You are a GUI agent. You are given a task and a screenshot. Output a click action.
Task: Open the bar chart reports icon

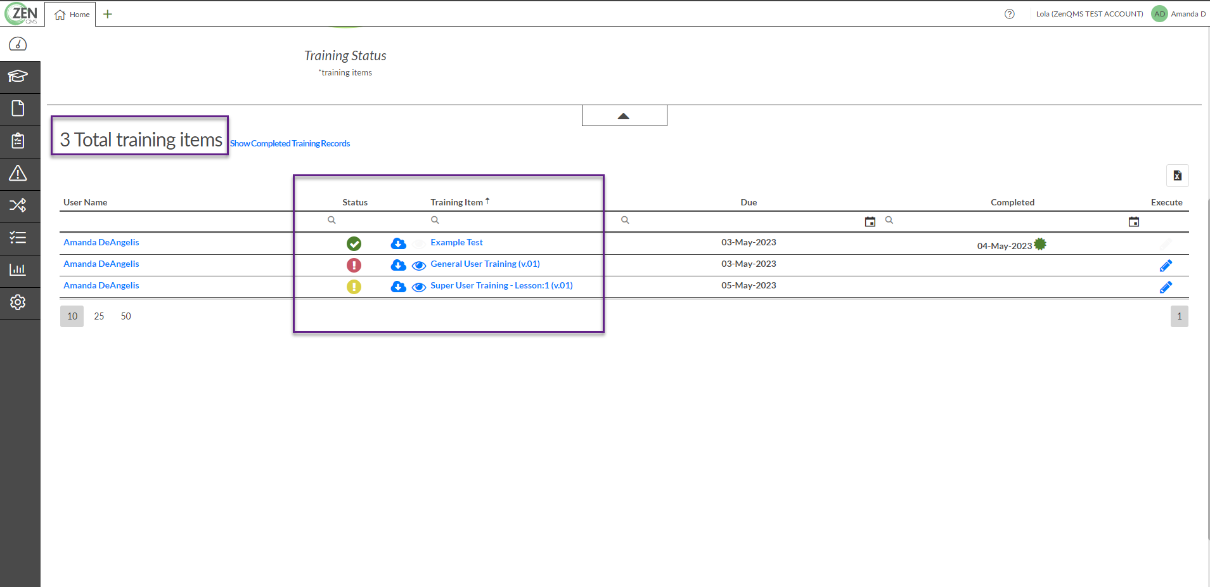[18, 270]
